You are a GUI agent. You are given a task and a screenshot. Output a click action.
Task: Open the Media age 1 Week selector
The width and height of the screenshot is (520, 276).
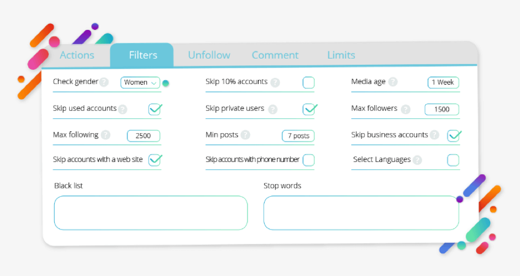pyautogui.click(x=443, y=82)
